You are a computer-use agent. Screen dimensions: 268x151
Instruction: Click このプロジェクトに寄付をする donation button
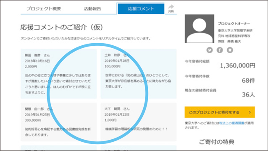[x=220, y=112]
